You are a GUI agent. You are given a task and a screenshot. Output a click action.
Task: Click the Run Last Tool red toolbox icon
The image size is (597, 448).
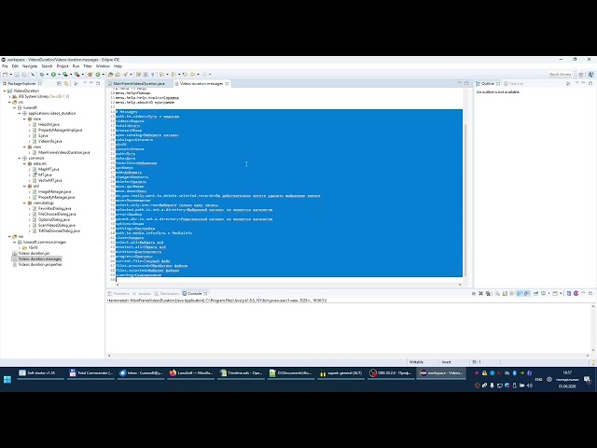[x=76, y=75]
